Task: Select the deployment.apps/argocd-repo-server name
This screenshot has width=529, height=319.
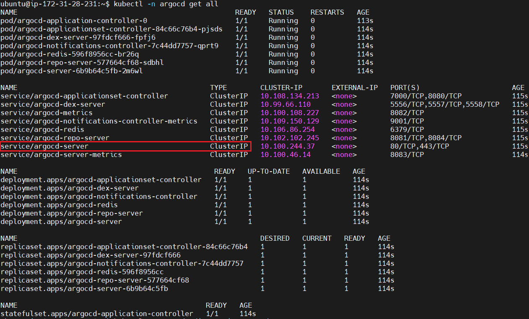Action: tap(72, 213)
